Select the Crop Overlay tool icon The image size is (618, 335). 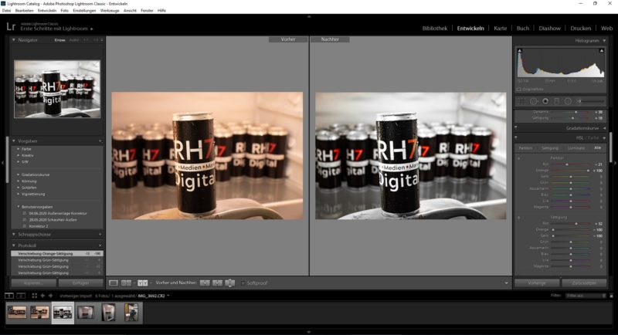click(x=521, y=102)
